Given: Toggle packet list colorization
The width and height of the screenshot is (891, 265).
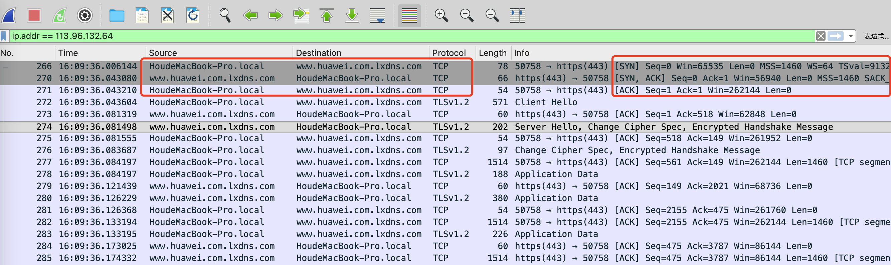Looking at the screenshot, I should point(409,16).
